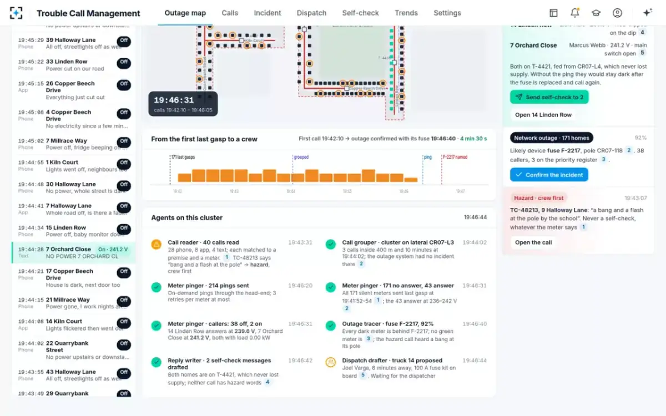Screen dimensions: 666x416
Task: Click Open the call button
Action: [x=533, y=242]
